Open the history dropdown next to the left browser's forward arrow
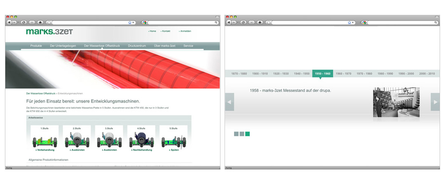 click(18, 22)
